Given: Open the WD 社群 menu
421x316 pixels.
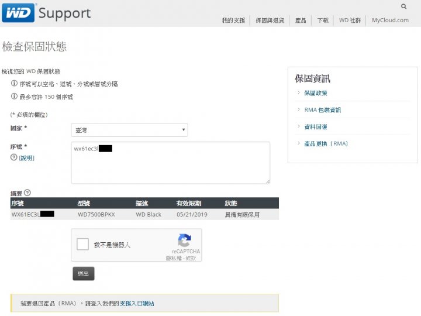Looking at the screenshot, I should [x=350, y=20].
